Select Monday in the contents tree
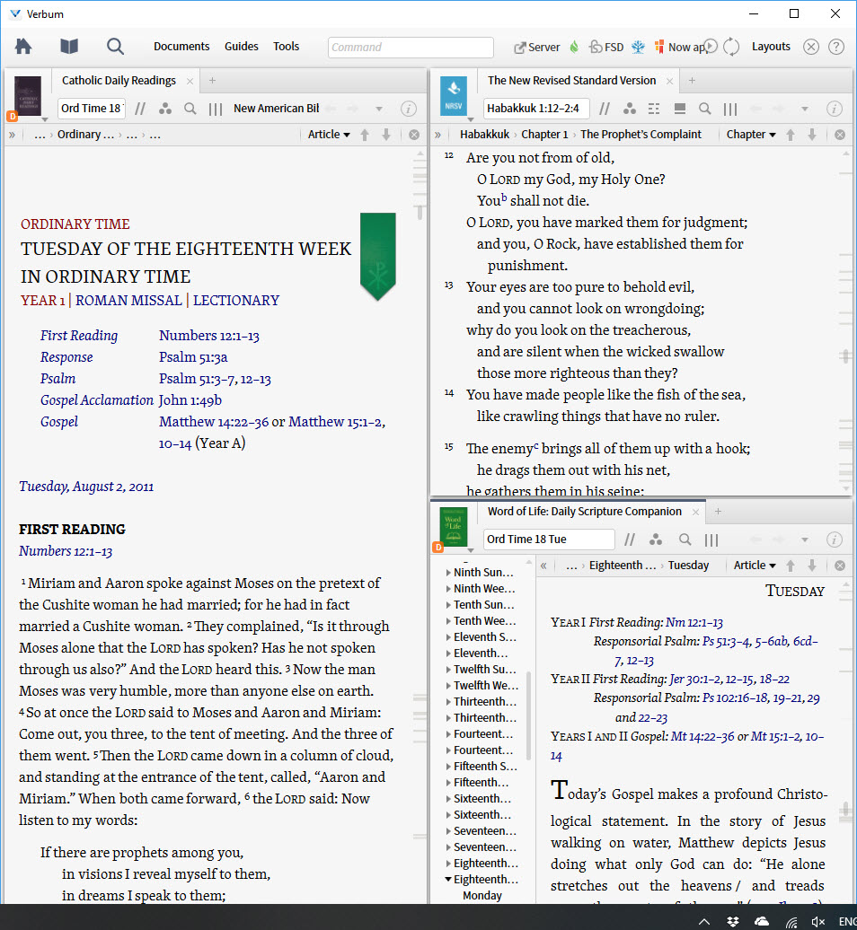Viewport: 857px width, 930px height. tap(482, 896)
